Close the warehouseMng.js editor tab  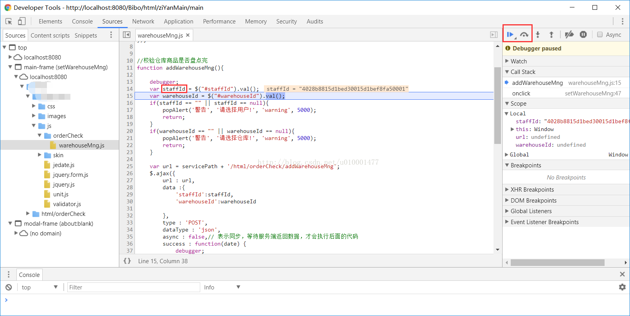click(x=188, y=35)
